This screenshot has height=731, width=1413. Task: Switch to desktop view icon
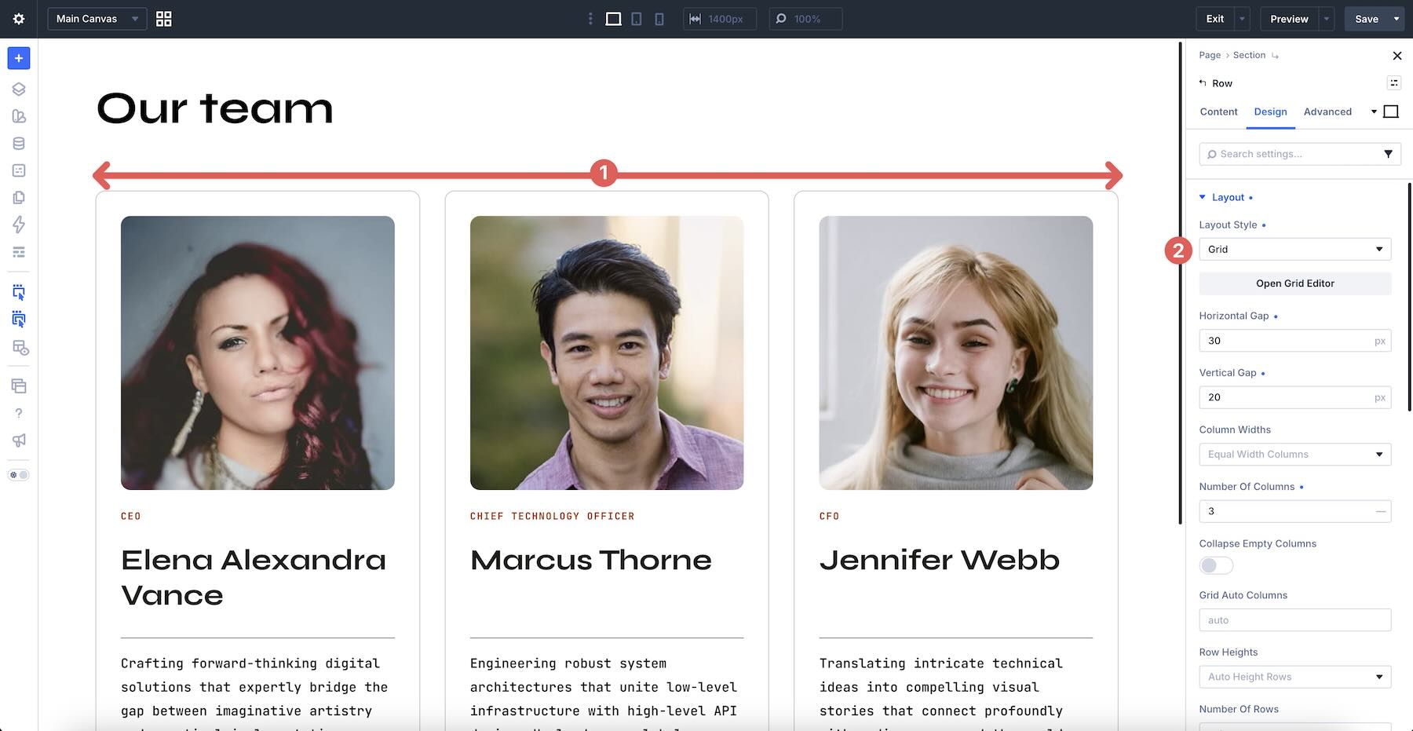click(614, 19)
